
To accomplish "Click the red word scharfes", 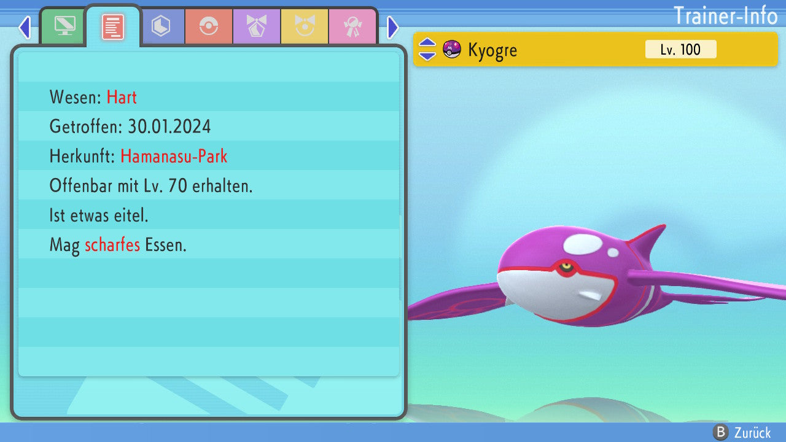I will [x=112, y=245].
